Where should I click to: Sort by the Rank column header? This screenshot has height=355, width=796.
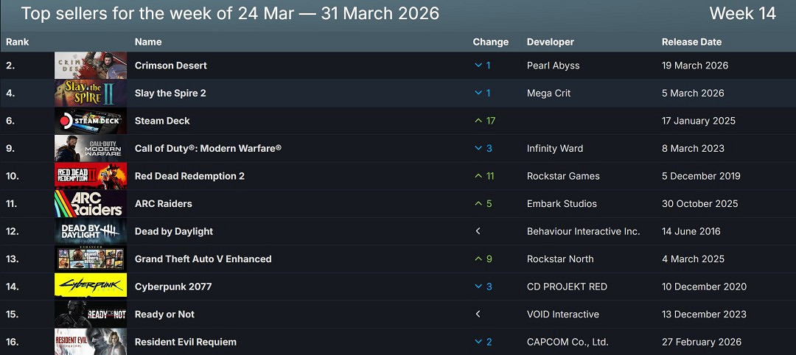pos(18,42)
